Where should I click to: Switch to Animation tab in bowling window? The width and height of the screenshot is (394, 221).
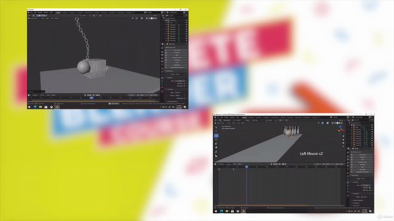290,117
